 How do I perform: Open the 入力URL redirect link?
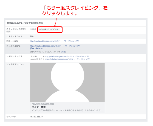click(x=67, y=56)
